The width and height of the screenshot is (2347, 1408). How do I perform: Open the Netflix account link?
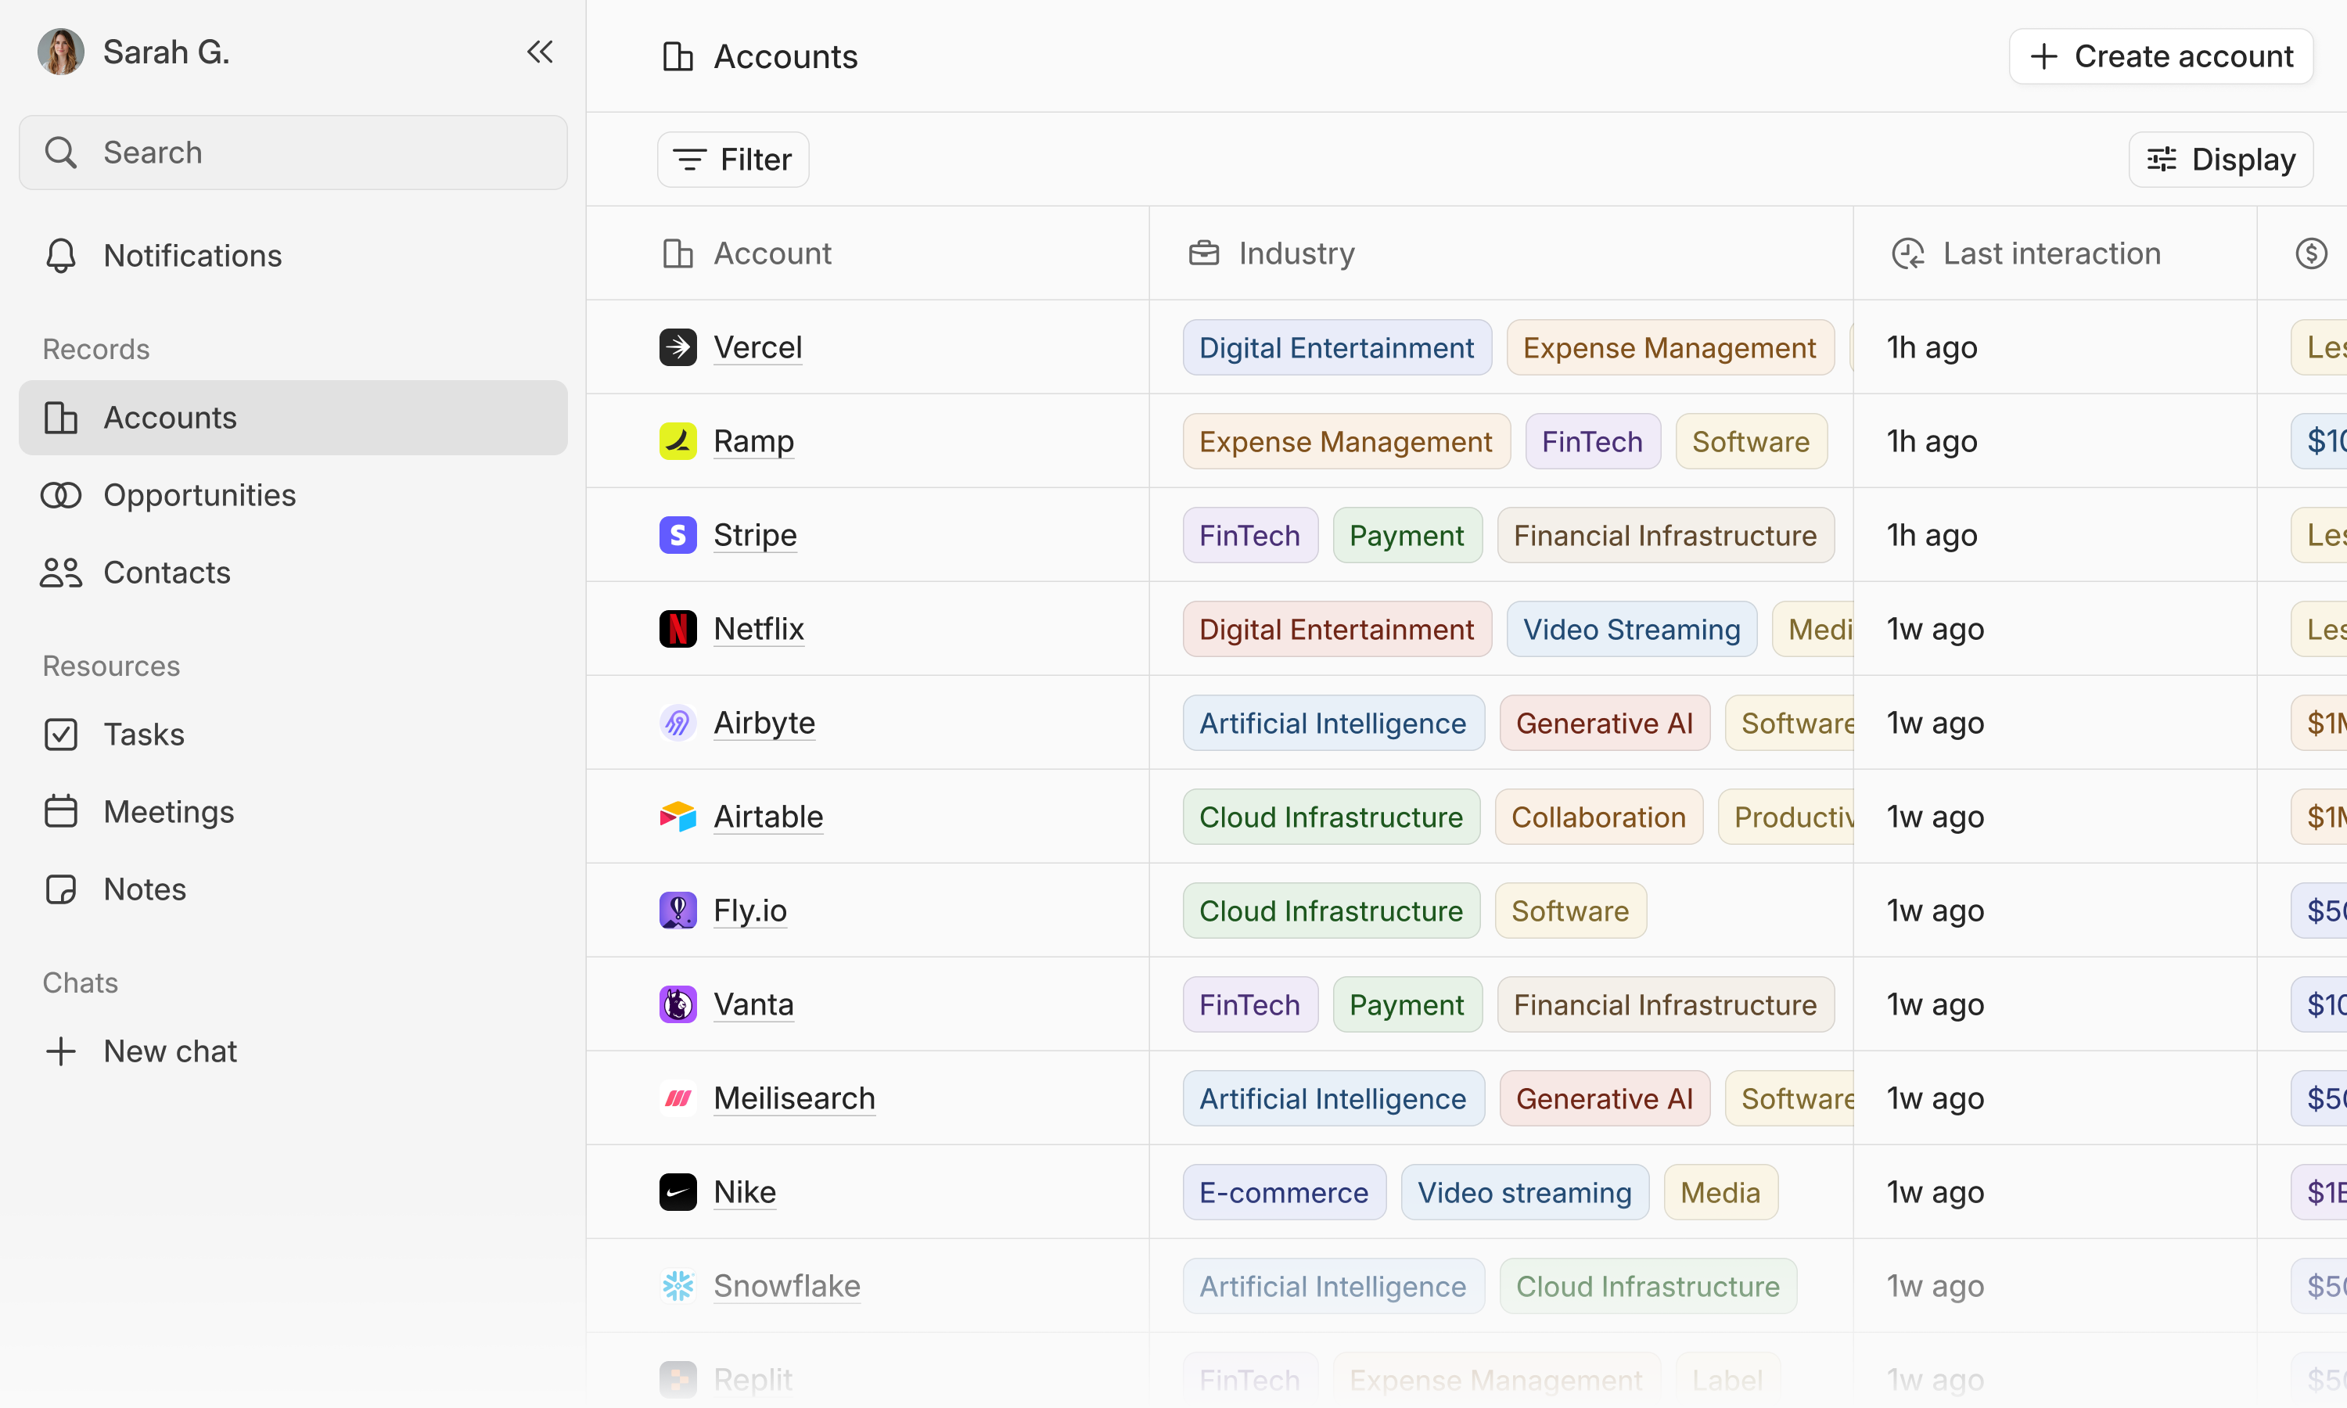point(759,629)
